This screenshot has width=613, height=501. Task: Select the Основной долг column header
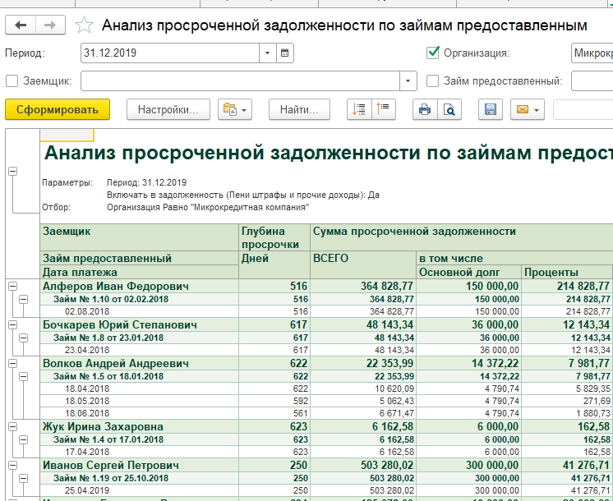pos(468,272)
